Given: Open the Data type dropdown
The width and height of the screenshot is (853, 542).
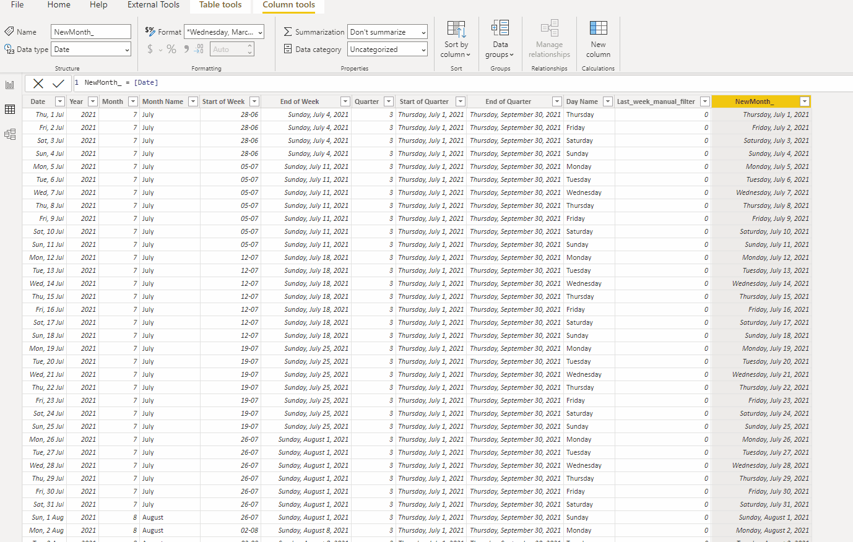Looking at the screenshot, I should click(91, 49).
